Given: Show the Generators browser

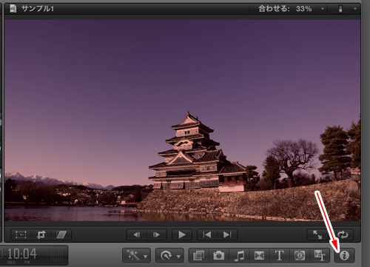Looking at the screenshot, I should (x=300, y=255).
